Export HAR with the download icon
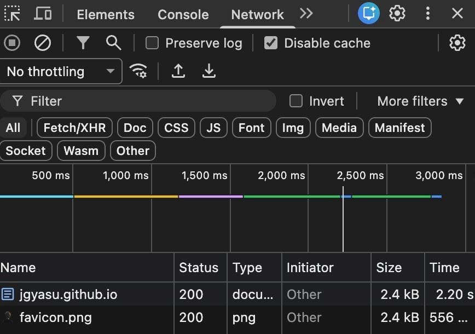 [x=208, y=71]
